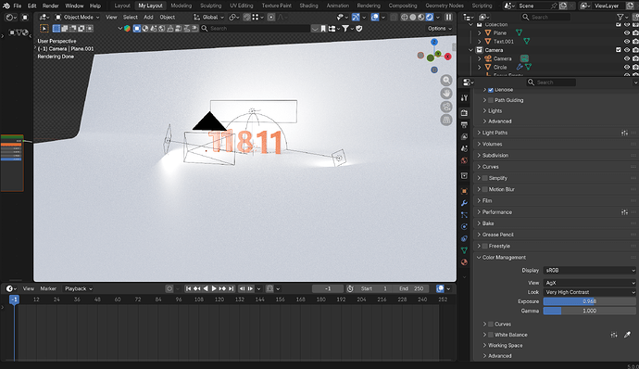Viewport: 639px width, 369px height.
Task: Click the pan view hand icon
Action: pos(446,94)
